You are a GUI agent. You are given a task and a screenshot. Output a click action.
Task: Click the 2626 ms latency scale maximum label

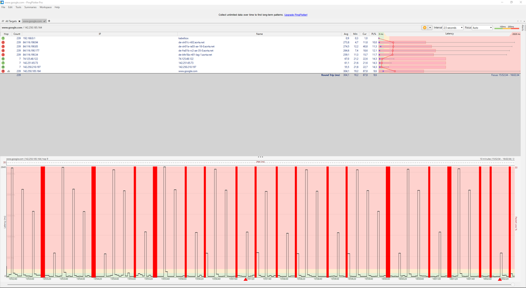point(516,34)
